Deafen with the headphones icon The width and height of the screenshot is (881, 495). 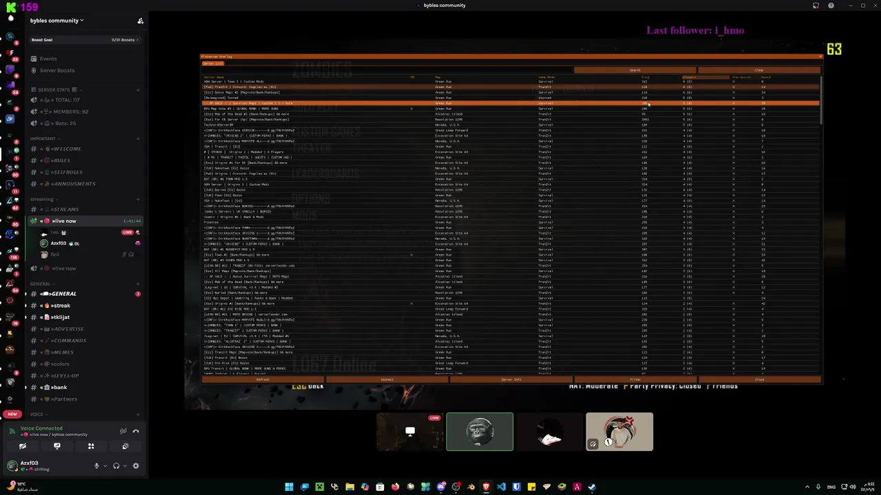pyautogui.click(x=116, y=466)
